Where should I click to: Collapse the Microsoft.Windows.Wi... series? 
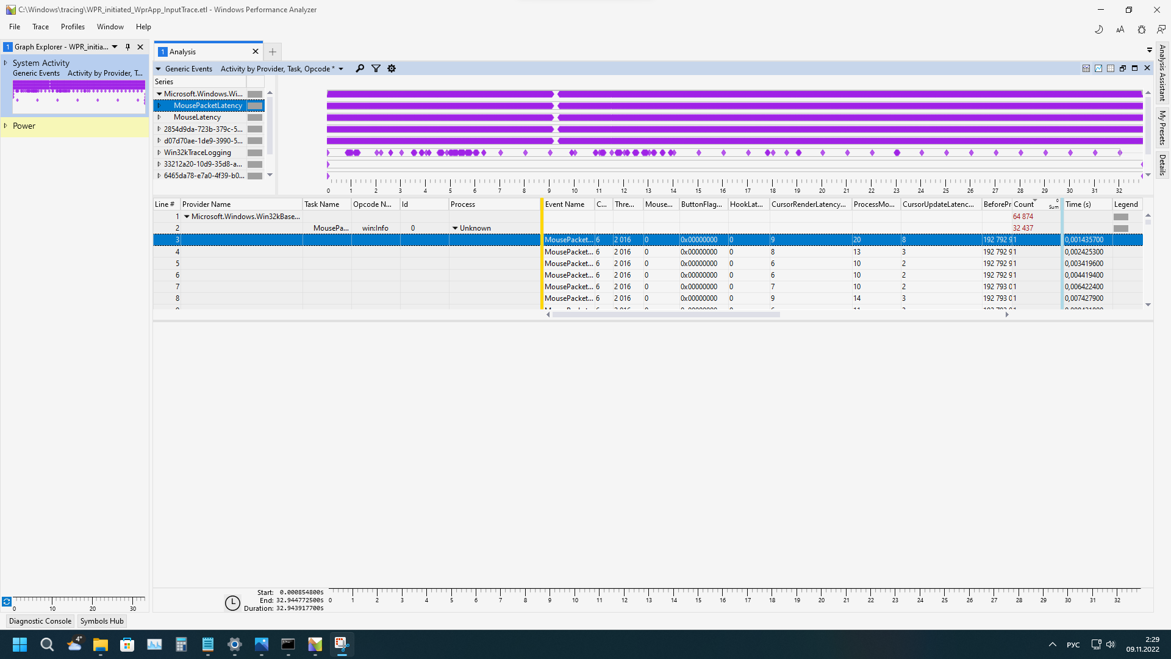click(x=159, y=94)
